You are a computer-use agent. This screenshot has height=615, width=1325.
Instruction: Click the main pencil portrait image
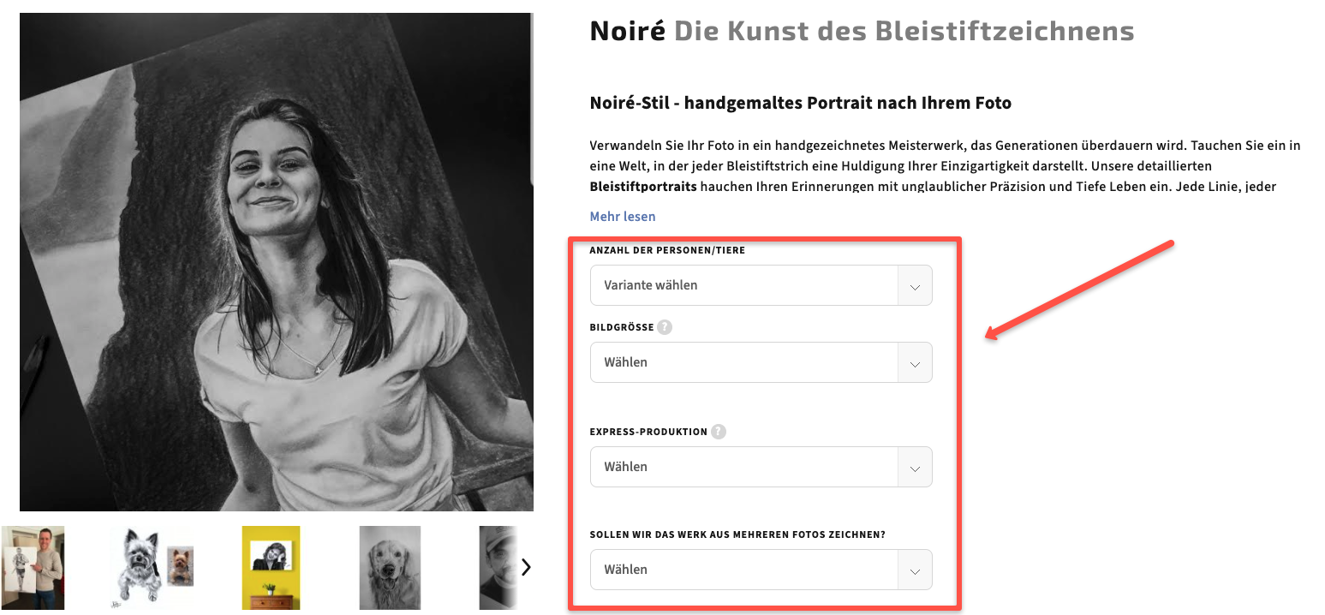pyautogui.click(x=276, y=262)
